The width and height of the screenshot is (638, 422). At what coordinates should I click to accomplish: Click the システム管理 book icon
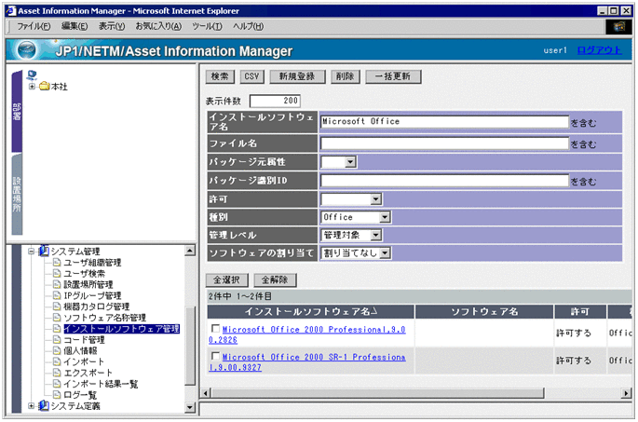[x=44, y=252]
